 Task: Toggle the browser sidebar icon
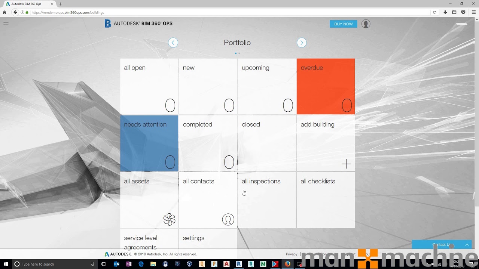click(454, 12)
